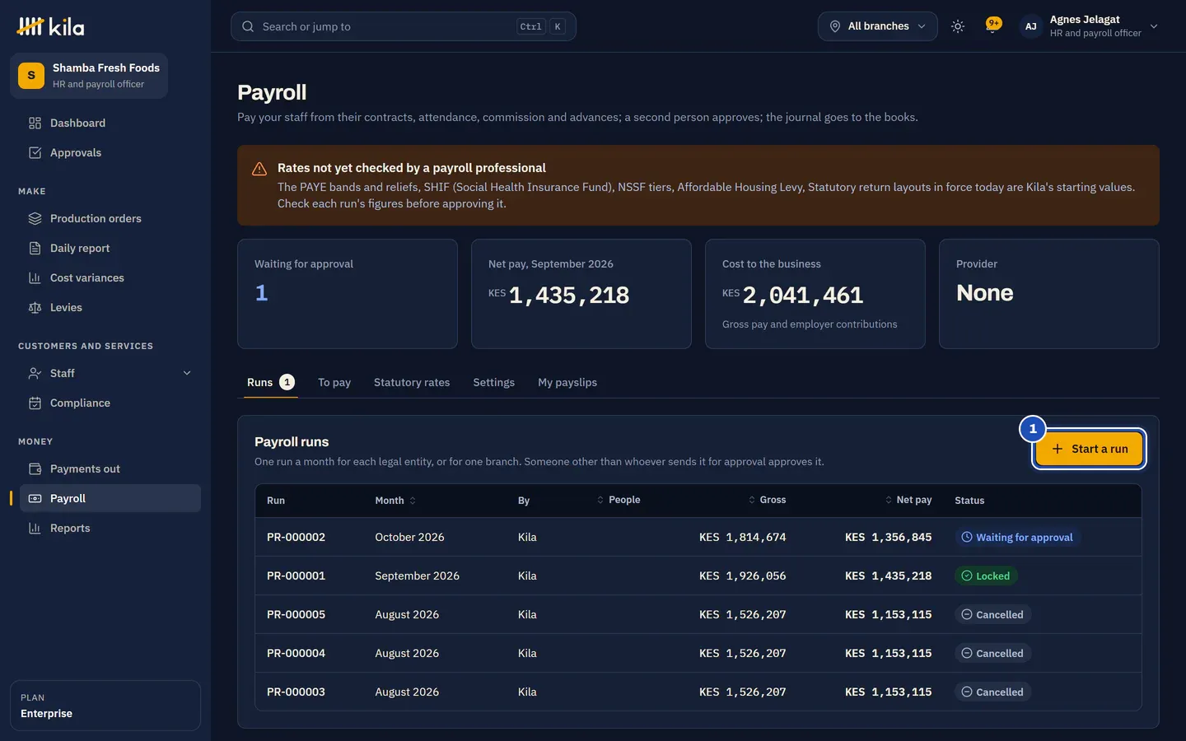Open the To pay tab
This screenshot has height=741, width=1186.
point(334,382)
